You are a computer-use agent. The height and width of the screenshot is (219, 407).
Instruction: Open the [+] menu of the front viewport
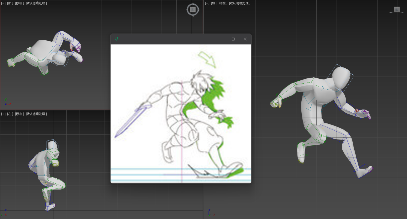coord(207,3)
